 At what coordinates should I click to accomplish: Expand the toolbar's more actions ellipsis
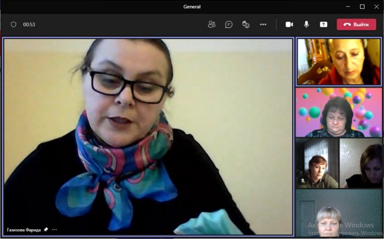pos(263,24)
